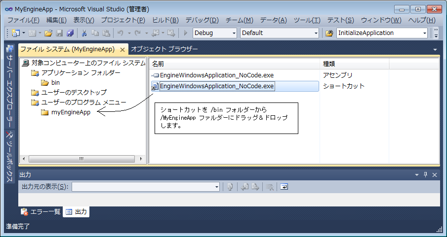
Task: Open the データ(A) menu
Action: [274, 20]
